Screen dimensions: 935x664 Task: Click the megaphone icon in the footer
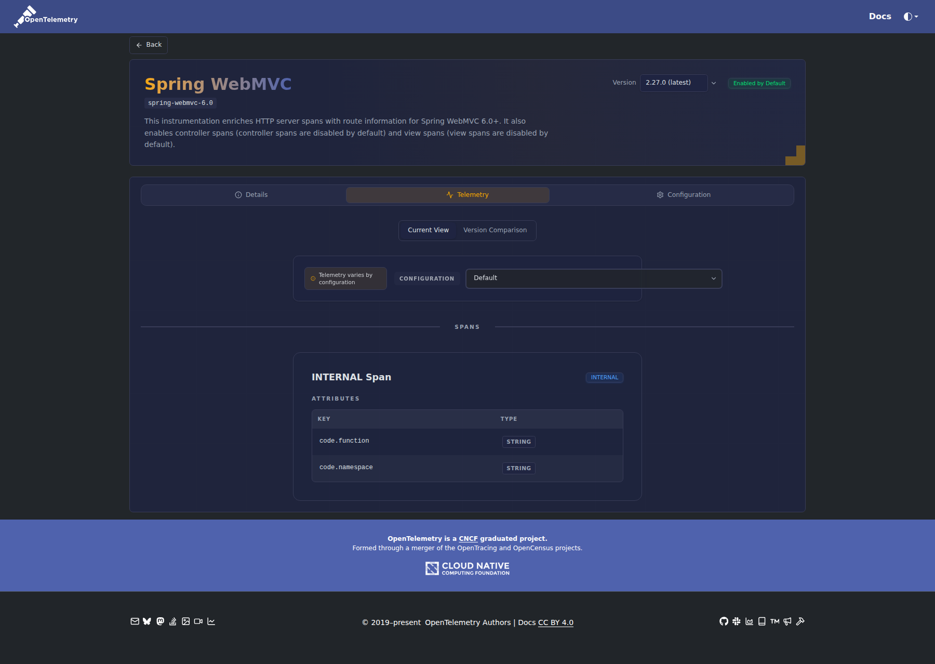pos(787,621)
